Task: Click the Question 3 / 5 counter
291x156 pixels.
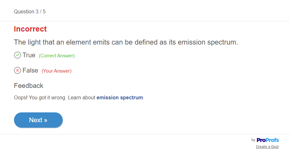Action: (30, 12)
